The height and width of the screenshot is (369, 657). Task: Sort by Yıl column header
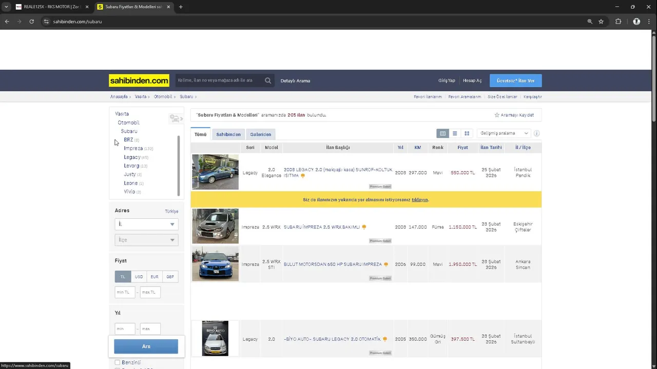coord(400,148)
